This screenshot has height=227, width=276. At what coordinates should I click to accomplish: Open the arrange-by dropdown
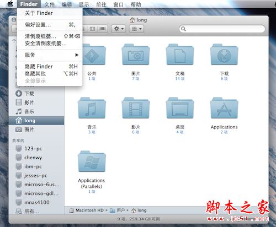pyautogui.click(x=136, y=29)
